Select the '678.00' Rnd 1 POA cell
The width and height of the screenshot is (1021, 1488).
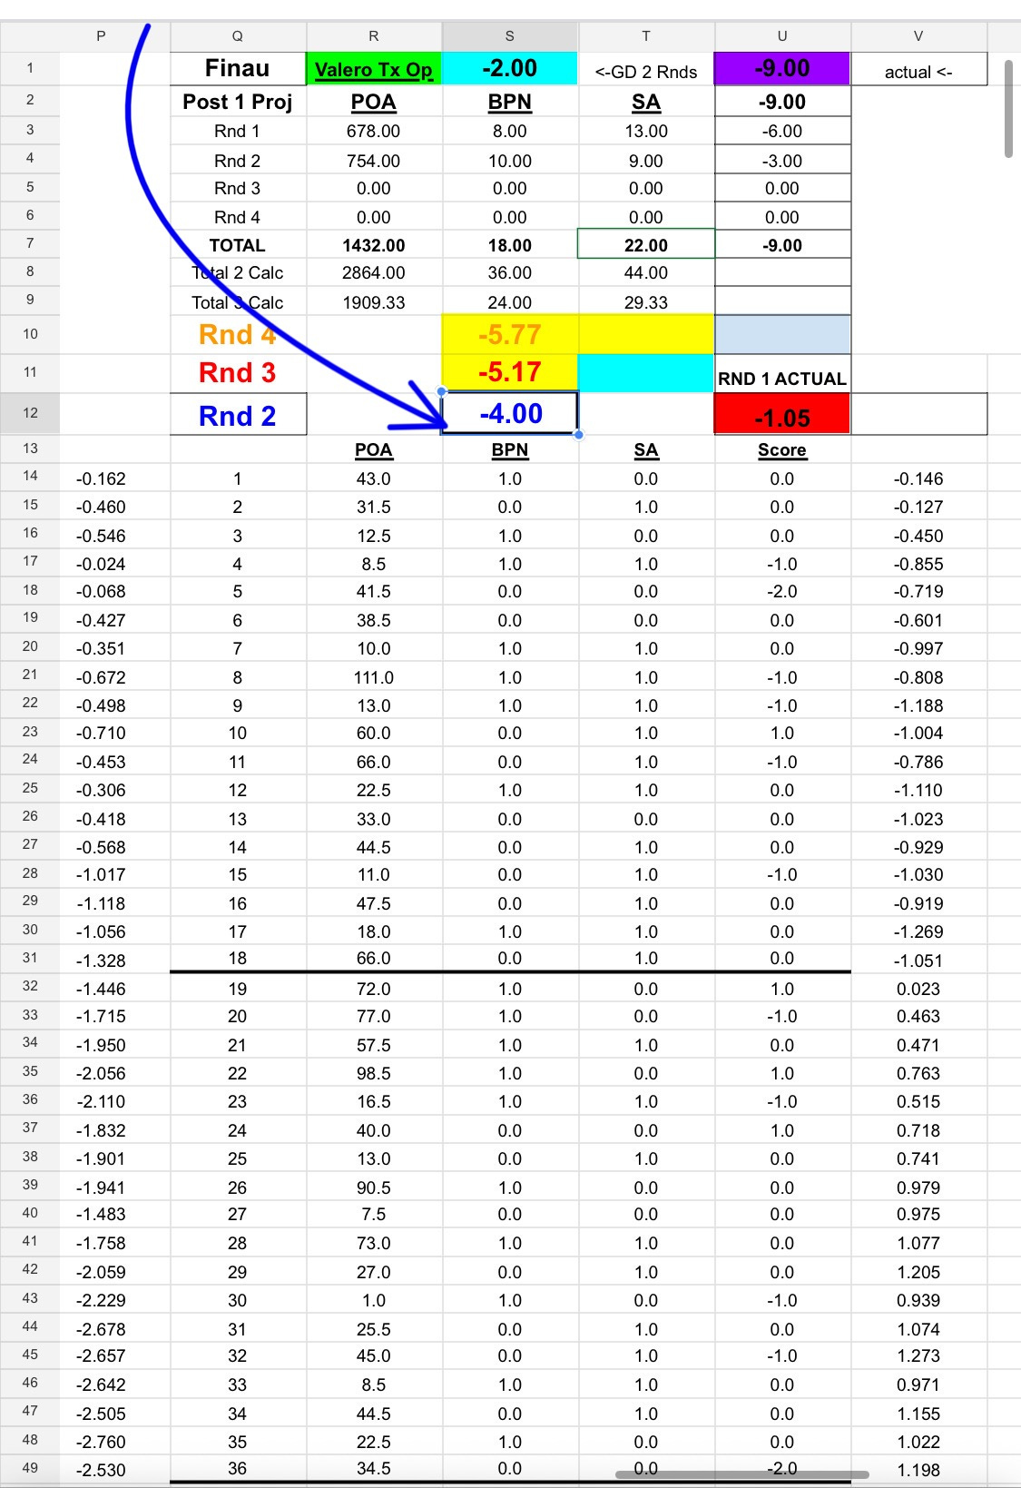click(373, 131)
